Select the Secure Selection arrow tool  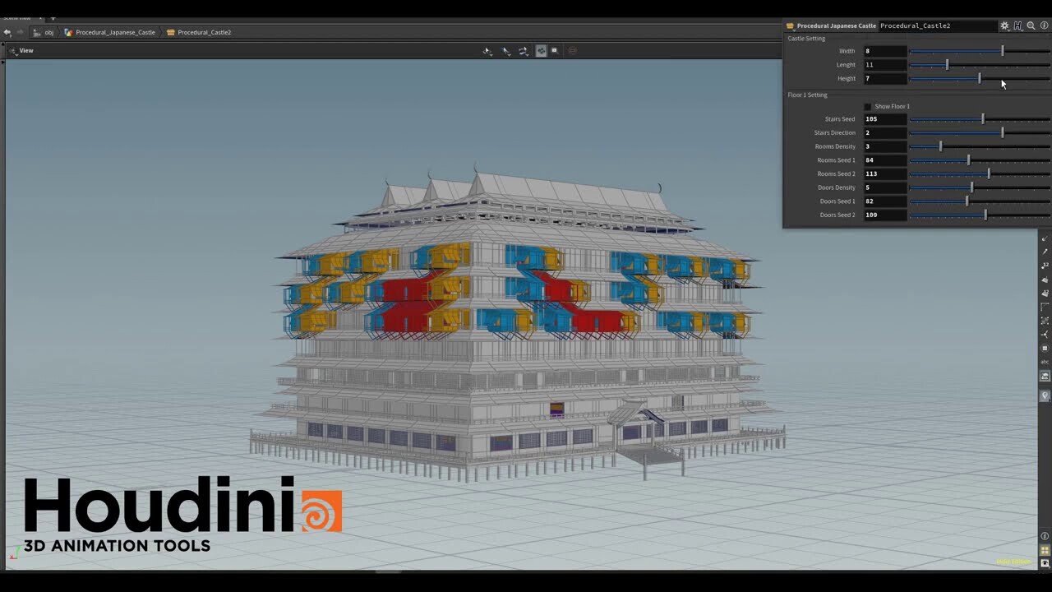[487, 51]
